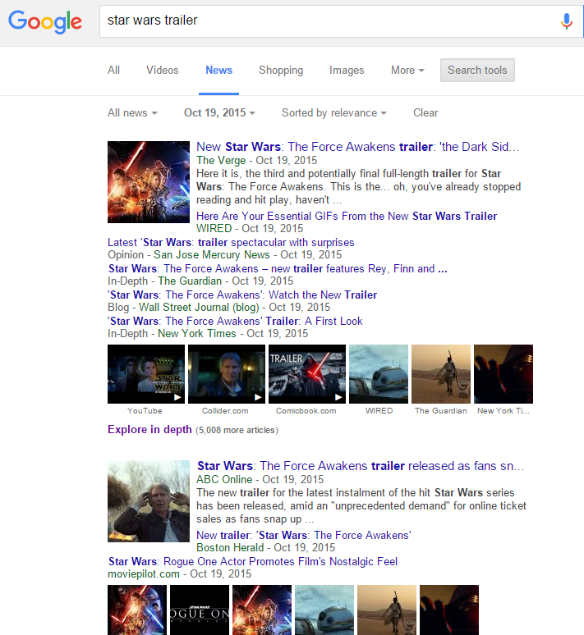Open New York Times A First Look article
584x635 pixels.
tap(235, 321)
